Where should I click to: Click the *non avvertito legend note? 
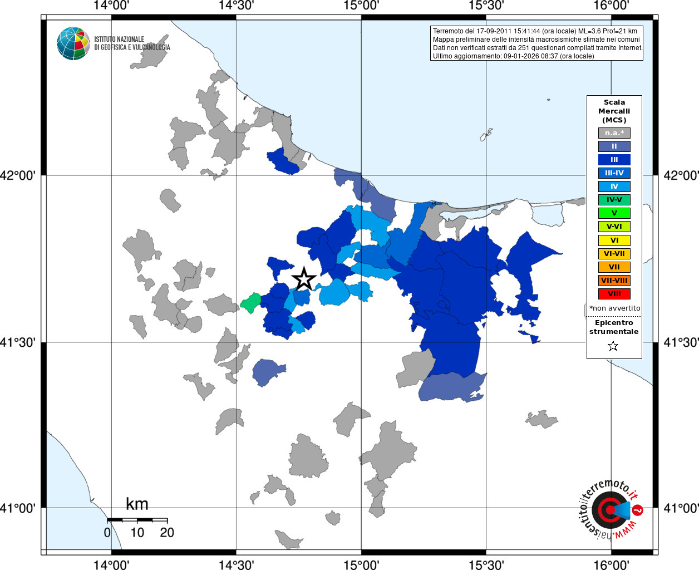click(x=614, y=308)
